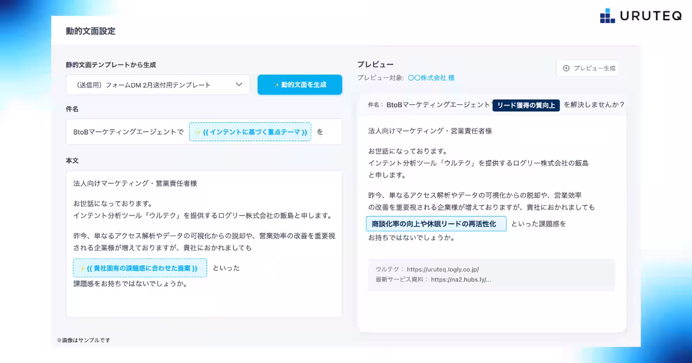Open the https://na2.hubs.ly/... link
This screenshot has width=692, height=363.
[x=461, y=279]
